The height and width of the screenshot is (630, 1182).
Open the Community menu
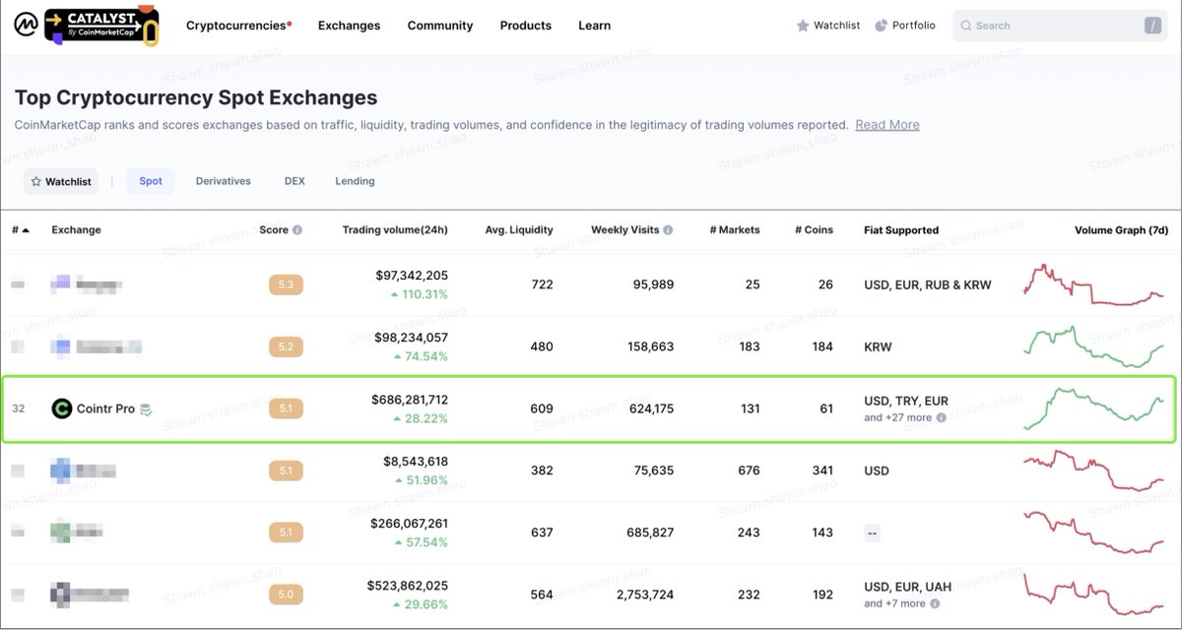point(440,26)
